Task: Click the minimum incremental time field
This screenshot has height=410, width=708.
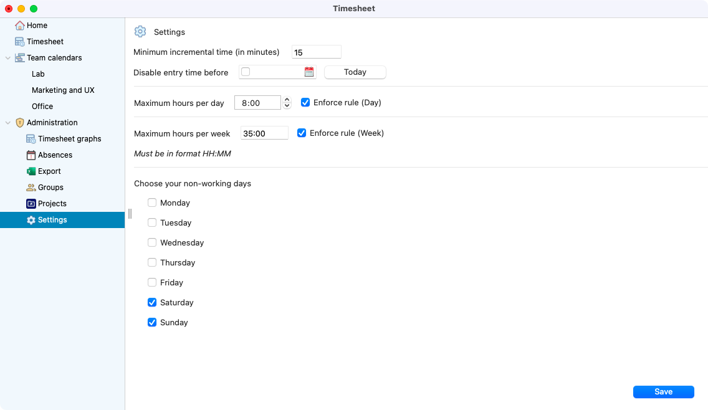Action: [317, 52]
